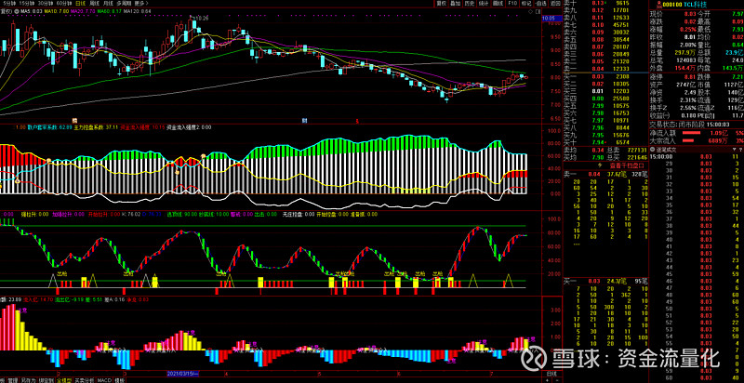This screenshot has height=383, width=744.
Task: Switch to the 60分钟 chart period
Action: (63, 3)
